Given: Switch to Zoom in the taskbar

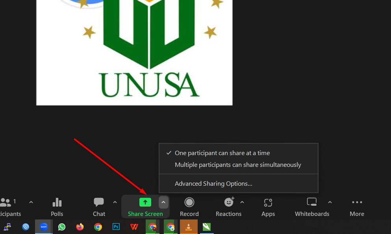Looking at the screenshot, I should (x=44, y=227).
